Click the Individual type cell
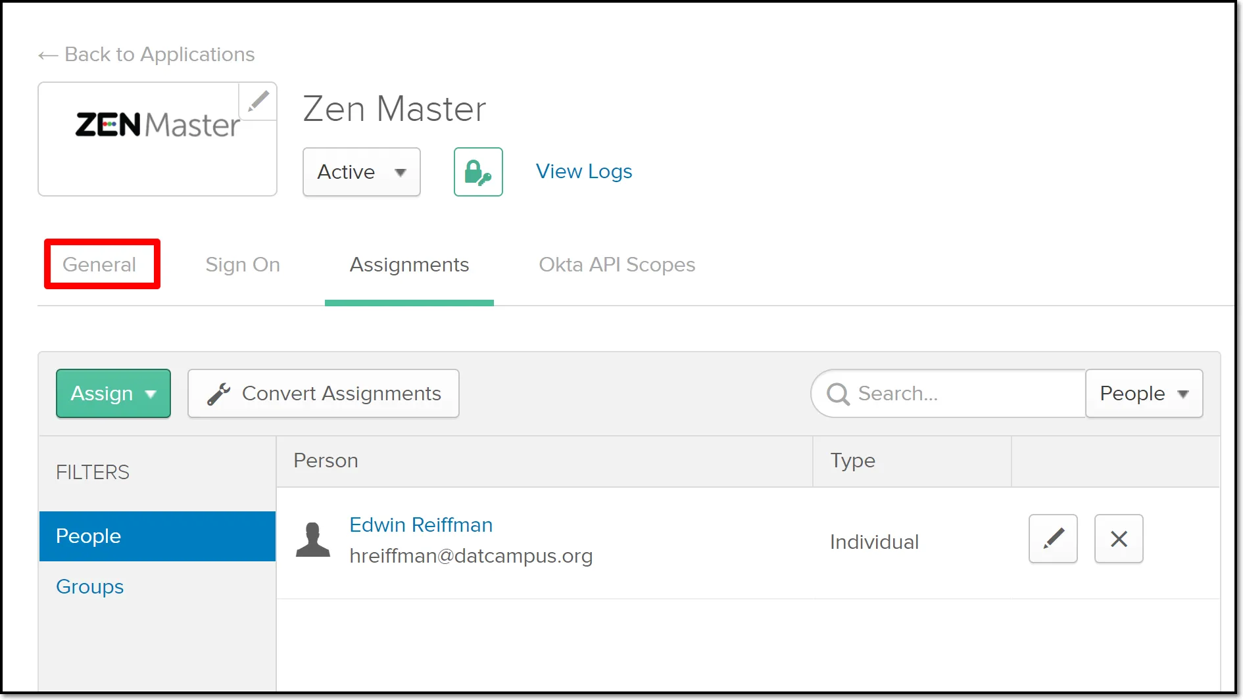 coord(874,542)
